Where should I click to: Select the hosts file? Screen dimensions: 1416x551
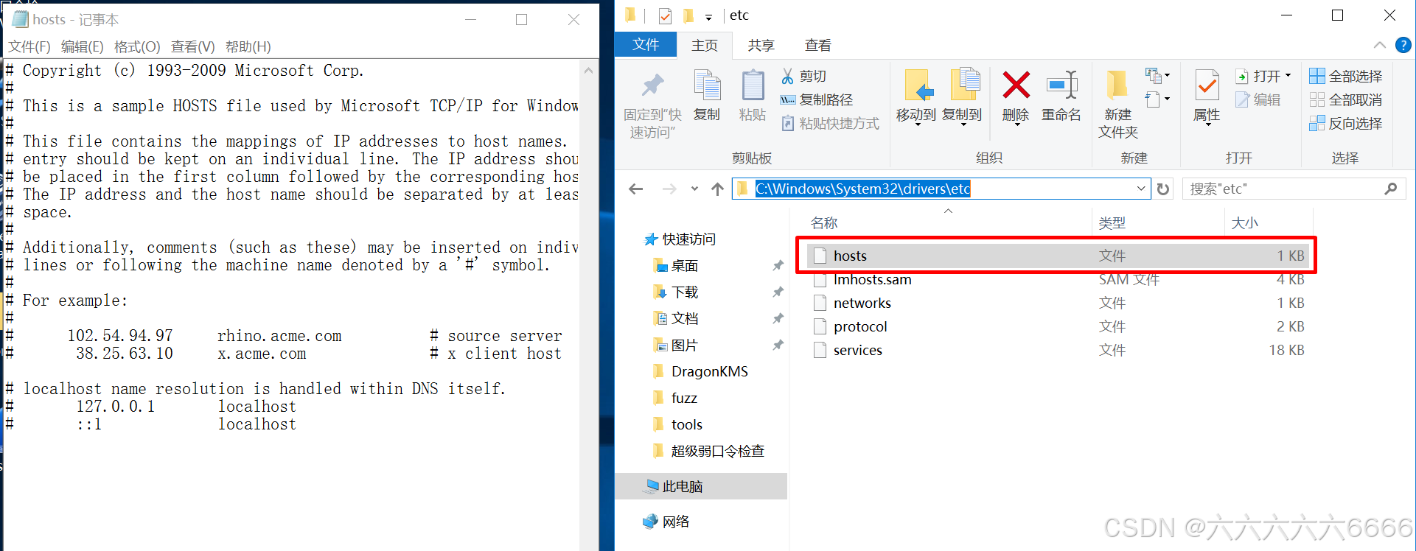pos(1058,256)
